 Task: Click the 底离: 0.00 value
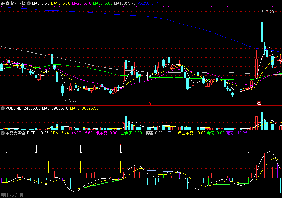point(154,133)
